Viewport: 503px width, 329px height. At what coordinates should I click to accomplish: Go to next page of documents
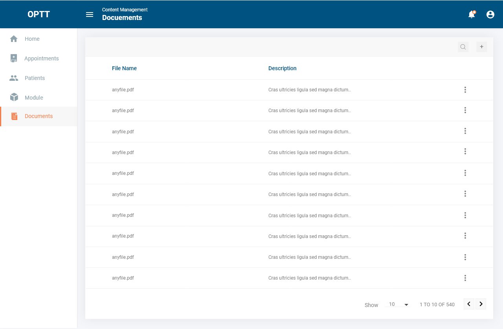tap(481, 304)
